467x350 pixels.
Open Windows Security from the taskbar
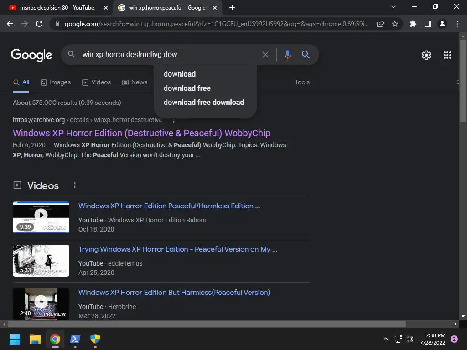pos(95,339)
